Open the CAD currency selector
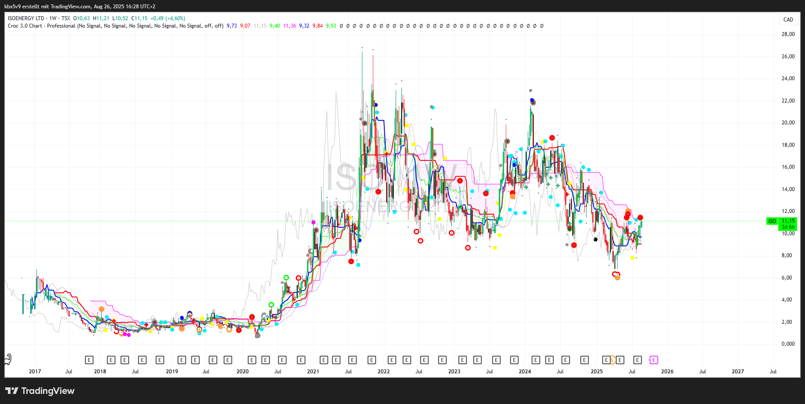Image resolution: width=805 pixels, height=404 pixels. [788, 20]
